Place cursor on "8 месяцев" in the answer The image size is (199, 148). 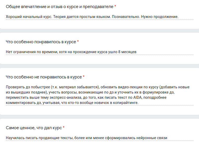click(127, 52)
